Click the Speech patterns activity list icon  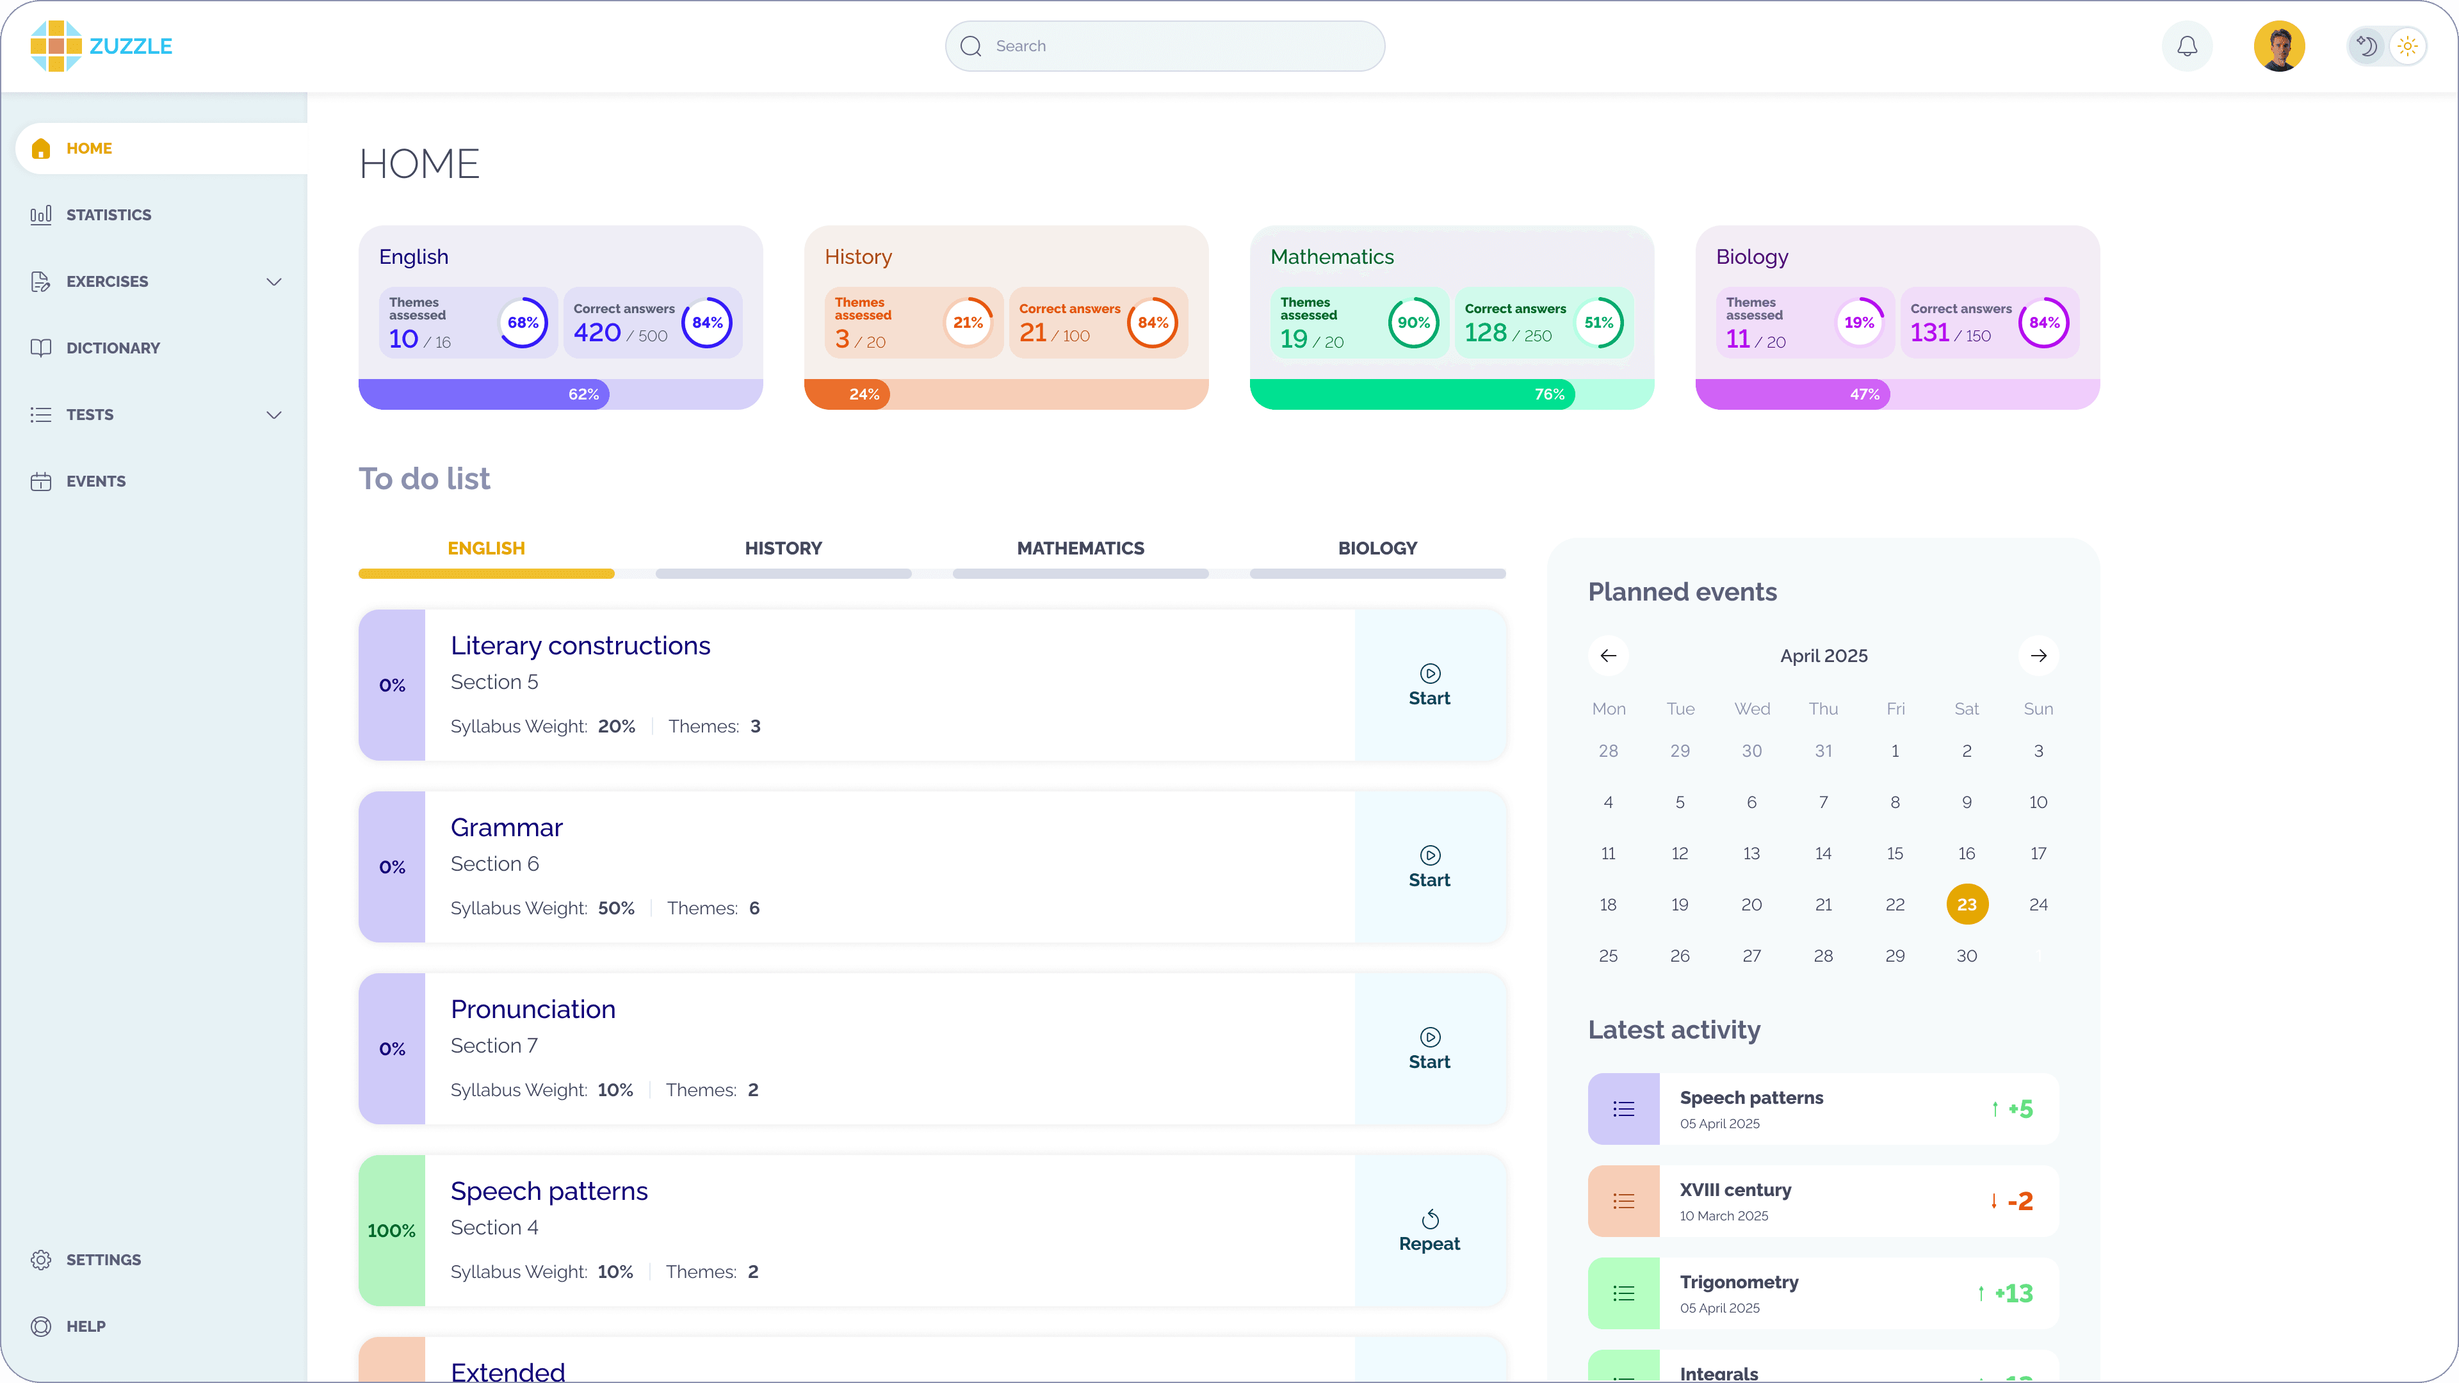[1623, 1109]
